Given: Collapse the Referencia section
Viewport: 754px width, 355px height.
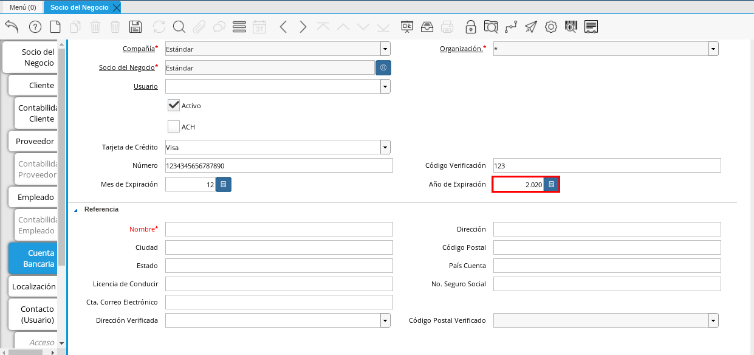Looking at the screenshot, I should [76, 210].
